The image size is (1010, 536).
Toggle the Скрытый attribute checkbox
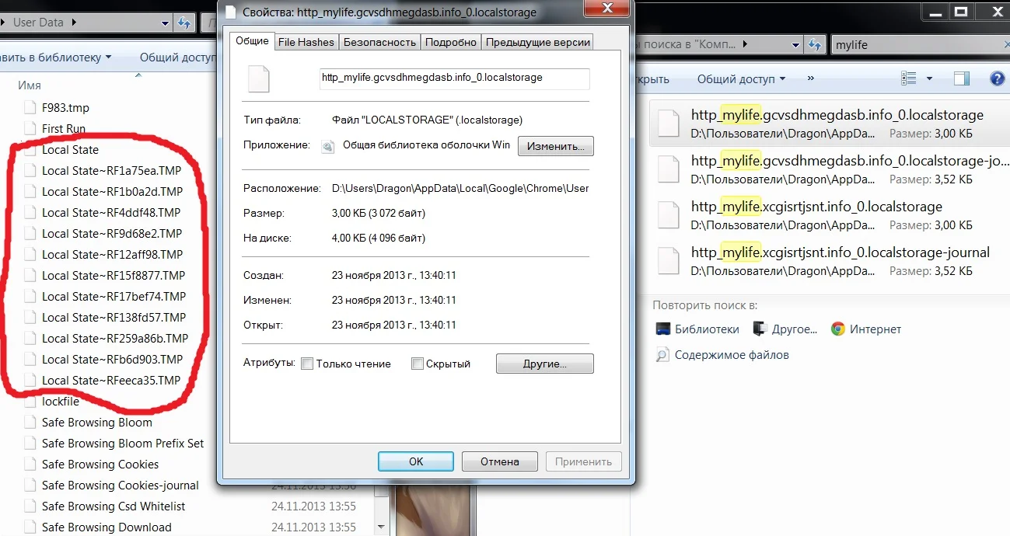pos(418,364)
